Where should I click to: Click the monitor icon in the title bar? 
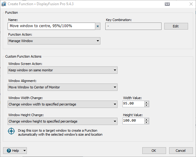tap(167, 4)
